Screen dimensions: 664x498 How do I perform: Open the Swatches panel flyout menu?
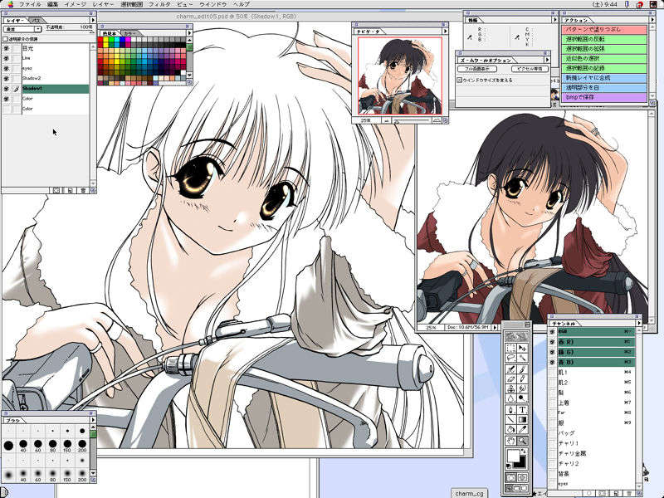[x=189, y=32]
